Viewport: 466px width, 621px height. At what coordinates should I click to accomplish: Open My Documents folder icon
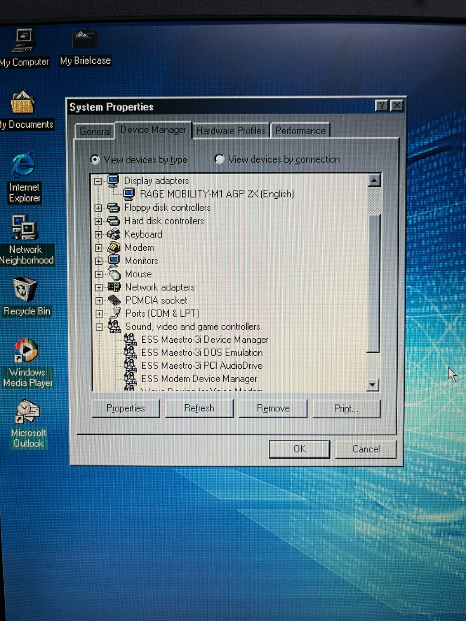23,102
